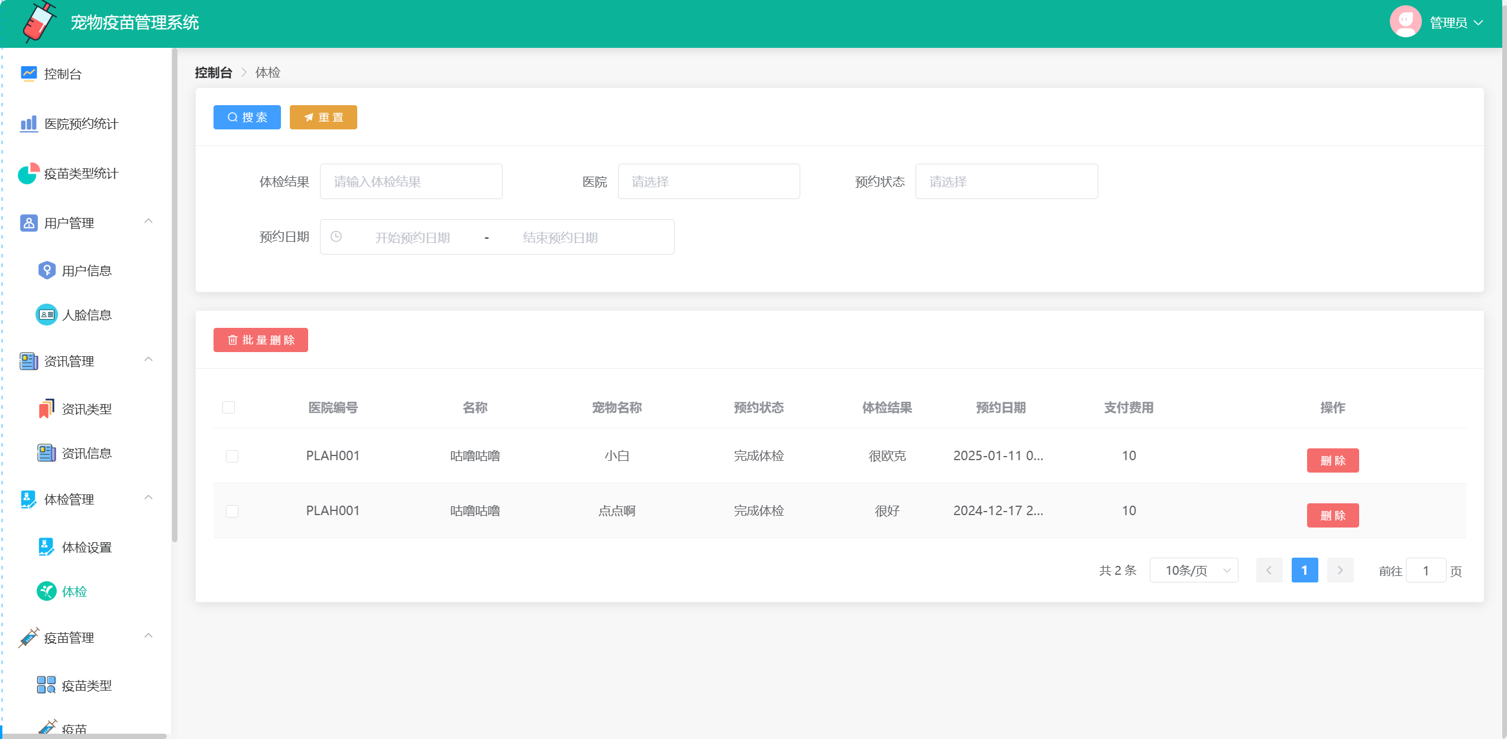Screen dimensions: 1507x739
Task: Open the 体检设置 menu item
Action: point(86,547)
